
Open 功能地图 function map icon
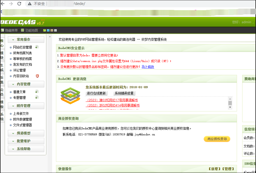23,30
